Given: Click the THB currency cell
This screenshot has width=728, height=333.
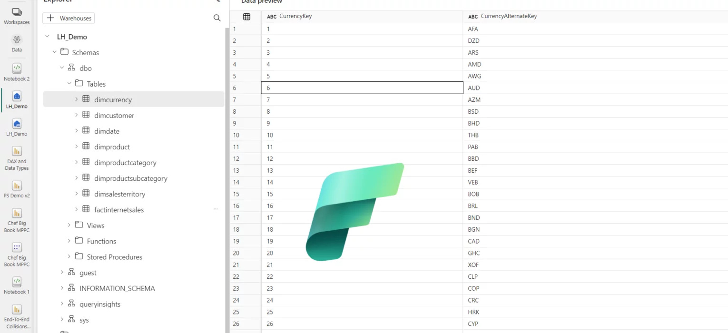Looking at the screenshot, I should tap(595, 135).
